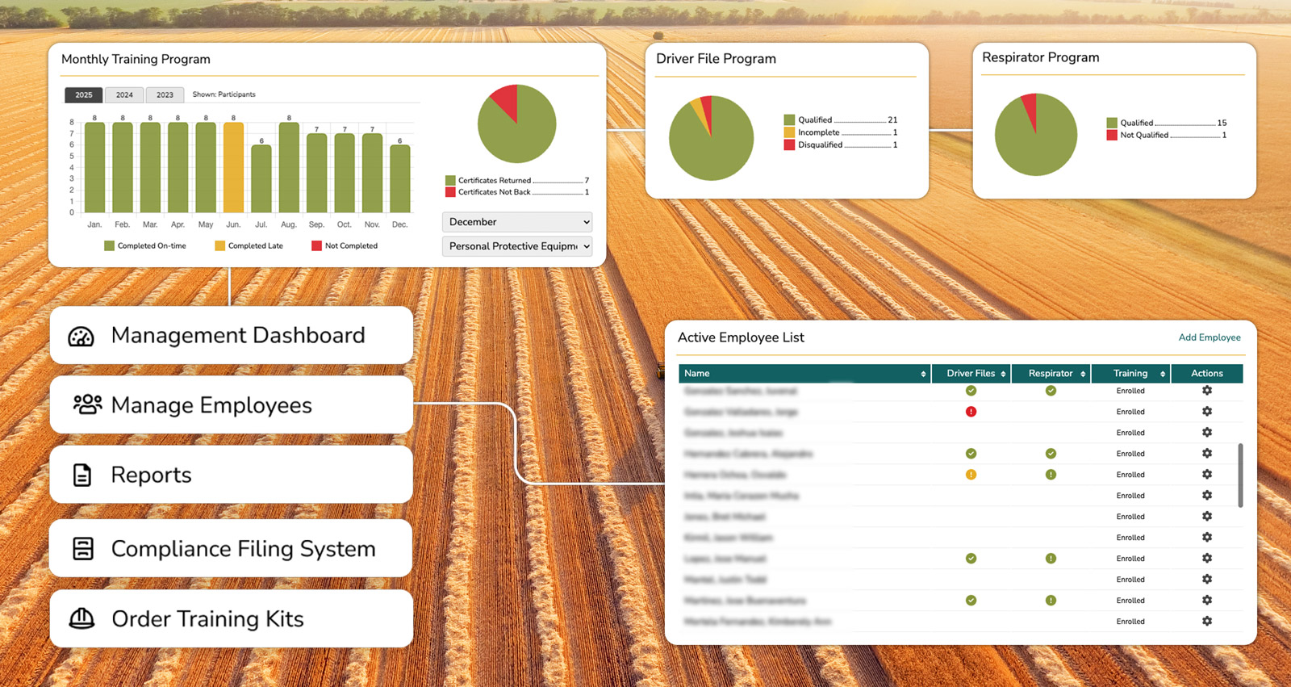Open gear actions for first employee row
Screen dimensions: 1291x687
pos(1206,391)
